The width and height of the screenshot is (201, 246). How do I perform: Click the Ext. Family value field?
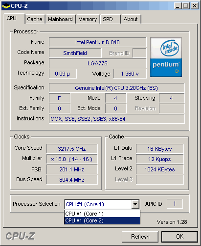60,109
